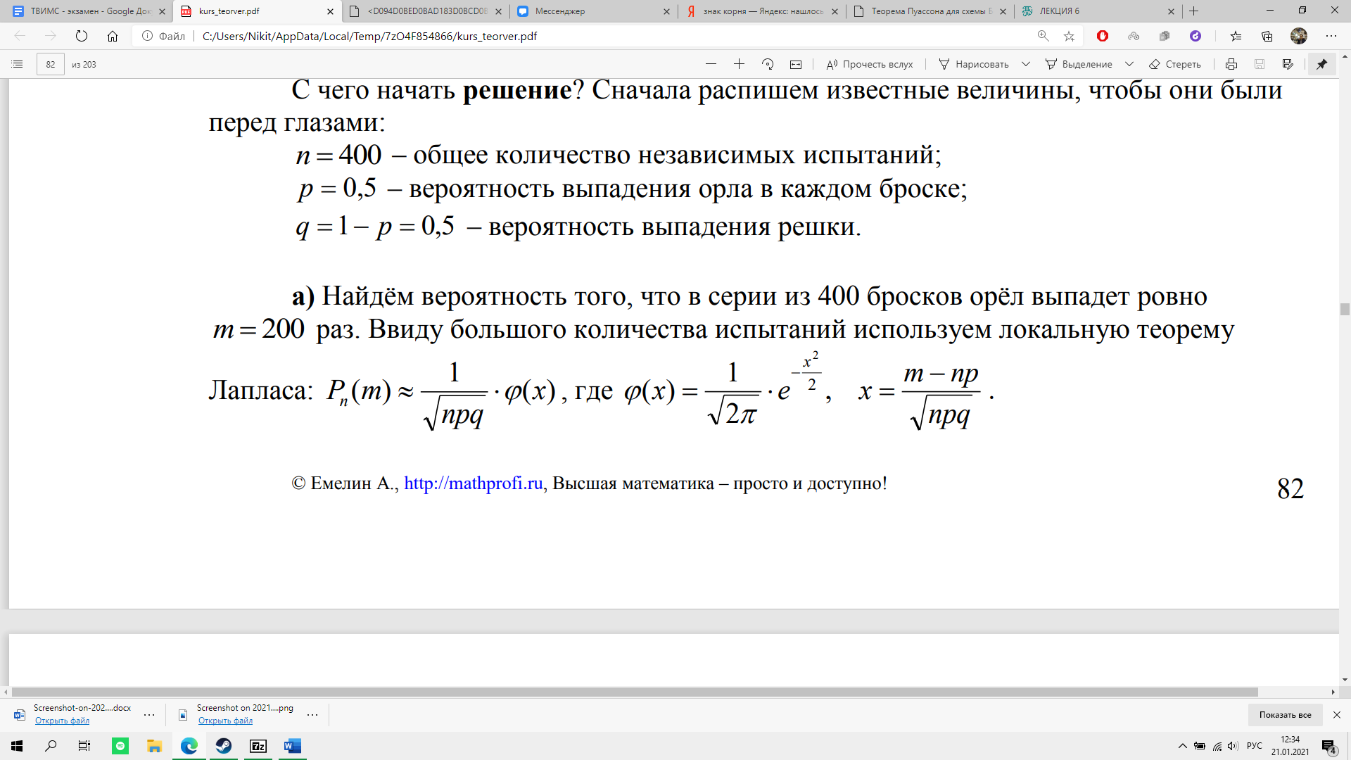Select the 'Нарисовать' draw tool
1351x760 pixels.
click(974, 64)
